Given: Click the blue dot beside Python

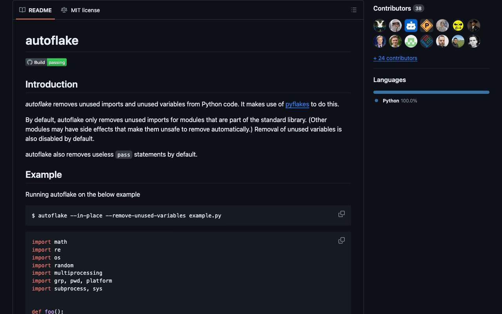Looking at the screenshot, I should pyautogui.click(x=376, y=100).
